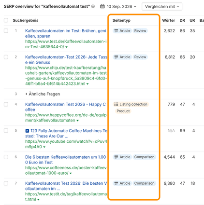204x205 pixels.
Task: Click the Article tag for testit.de result
Action: [x=122, y=183]
